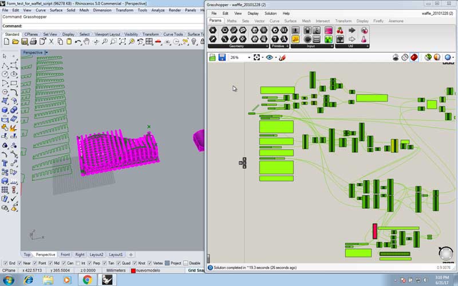Select the Box solid tool in Rhino sidebar
The height and width of the screenshot is (286, 458).
pos(5,110)
